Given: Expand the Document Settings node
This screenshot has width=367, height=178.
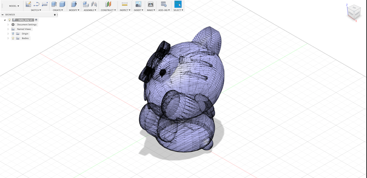Looking at the screenshot, I should click(x=8, y=25).
